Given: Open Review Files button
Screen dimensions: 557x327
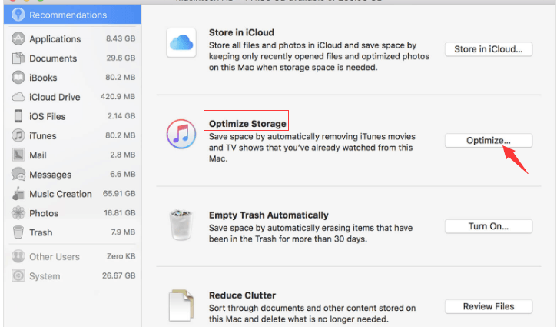Looking at the screenshot, I should [489, 306].
